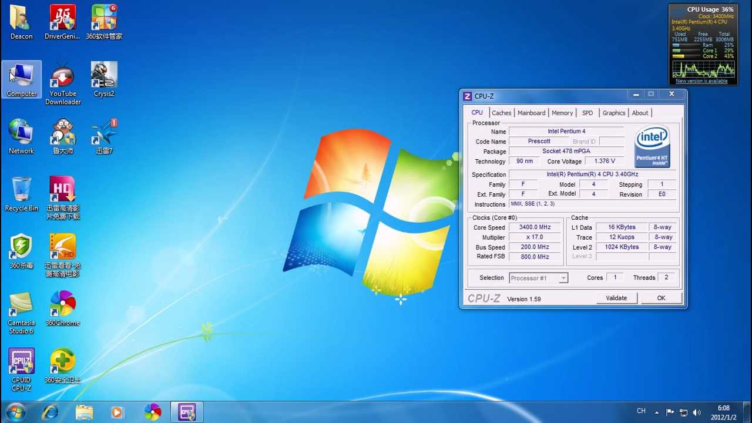Switch to the CPU tab in CPU-Z
752x423 pixels.
coord(477,112)
